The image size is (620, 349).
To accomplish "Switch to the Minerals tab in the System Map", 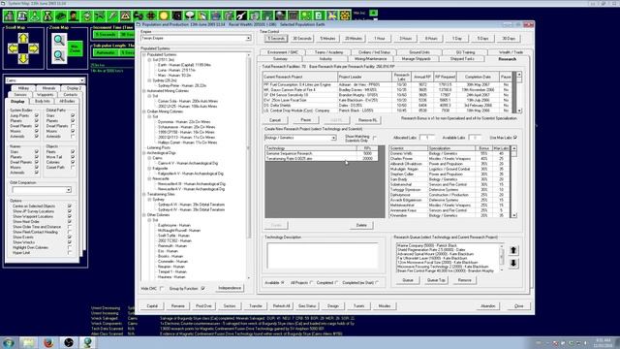I will point(49,88).
